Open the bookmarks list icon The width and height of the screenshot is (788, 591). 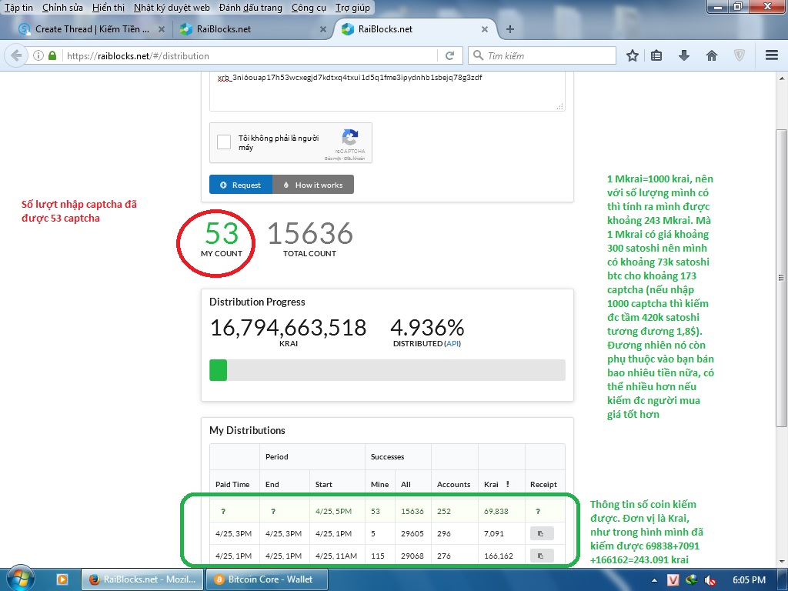click(656, 55)
